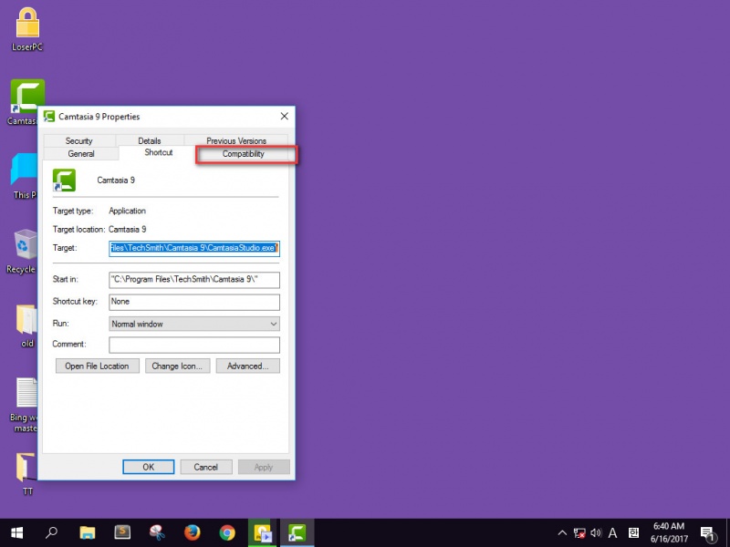730x547 pixels.
Task: Expand the Run 'Normal window' dropdown
Action: tap(194, 324)
